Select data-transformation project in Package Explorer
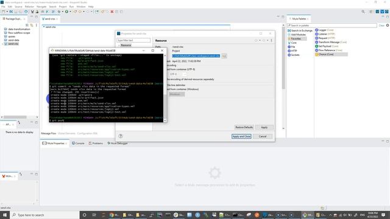390x219 pixels. 19,29
